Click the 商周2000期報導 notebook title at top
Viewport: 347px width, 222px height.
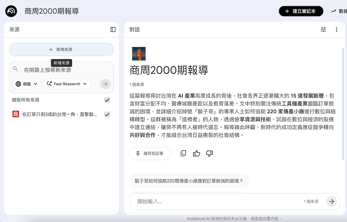tap(52, 11)
